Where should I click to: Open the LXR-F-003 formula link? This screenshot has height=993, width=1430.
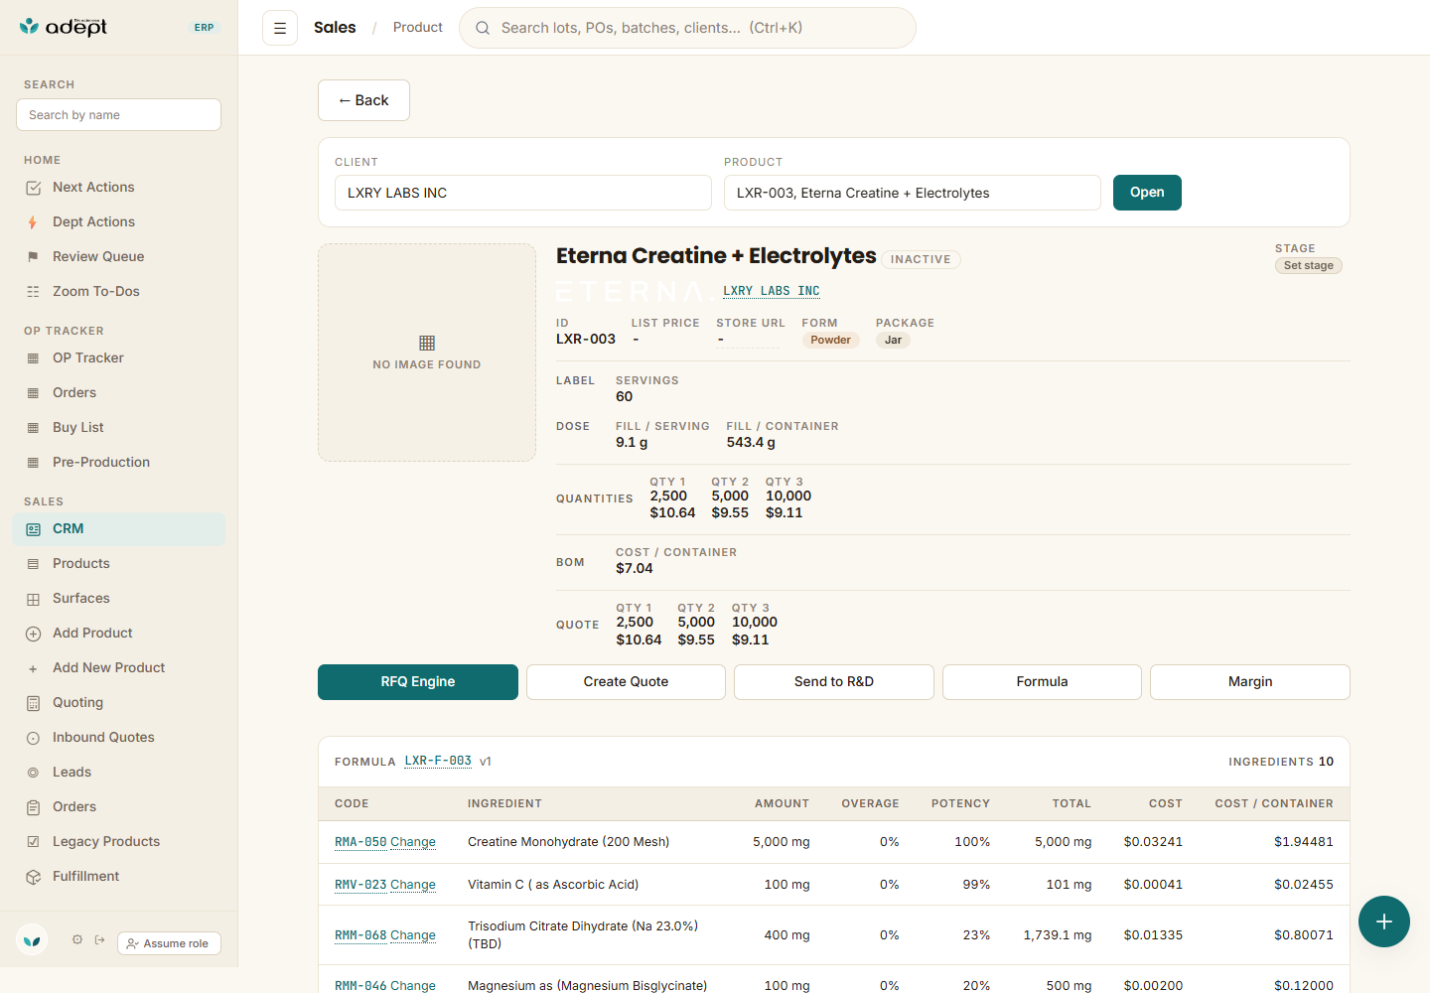pyautogui.click(x=438, y=762)
